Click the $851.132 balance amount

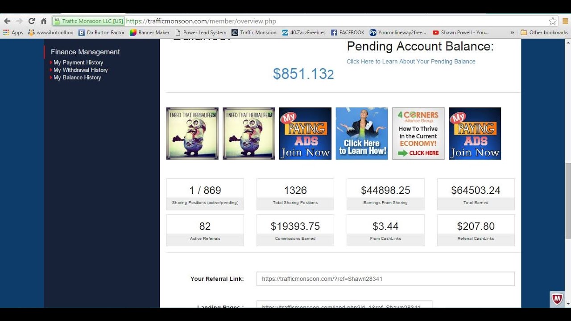pos(303,74)
